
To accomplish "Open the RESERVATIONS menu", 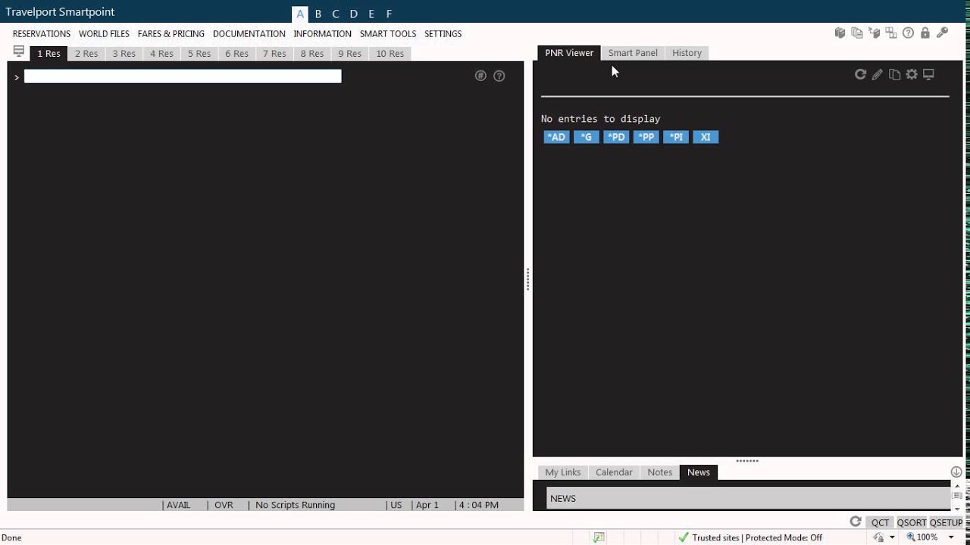I will pyautogui.click(x=42, y=33).
